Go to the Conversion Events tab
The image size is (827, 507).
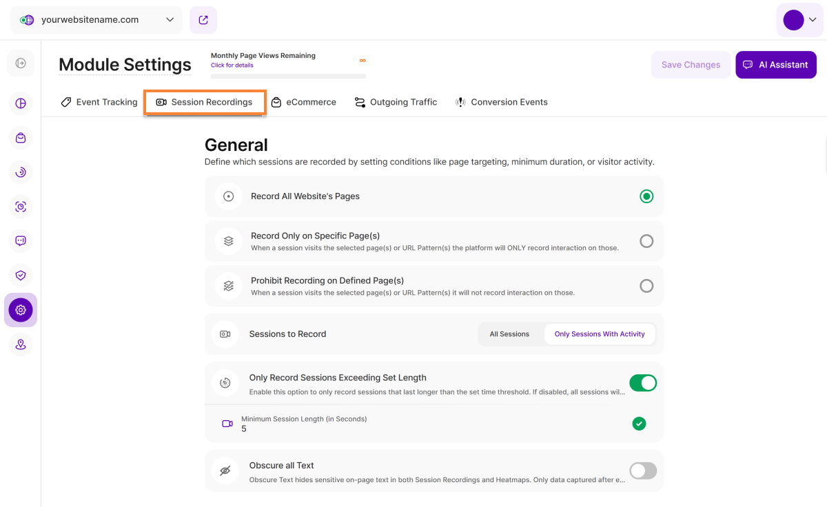coord(501,102)
